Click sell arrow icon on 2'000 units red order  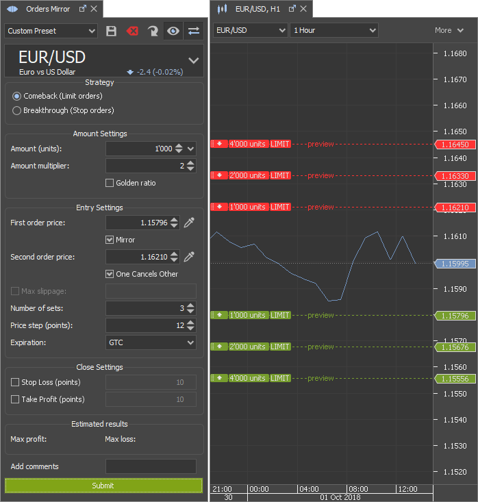pyautogui.click(x=219, y=175)
